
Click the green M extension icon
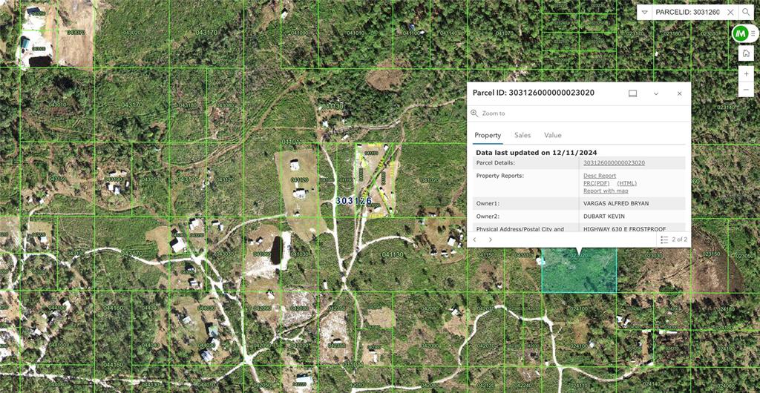coord(740,33)
